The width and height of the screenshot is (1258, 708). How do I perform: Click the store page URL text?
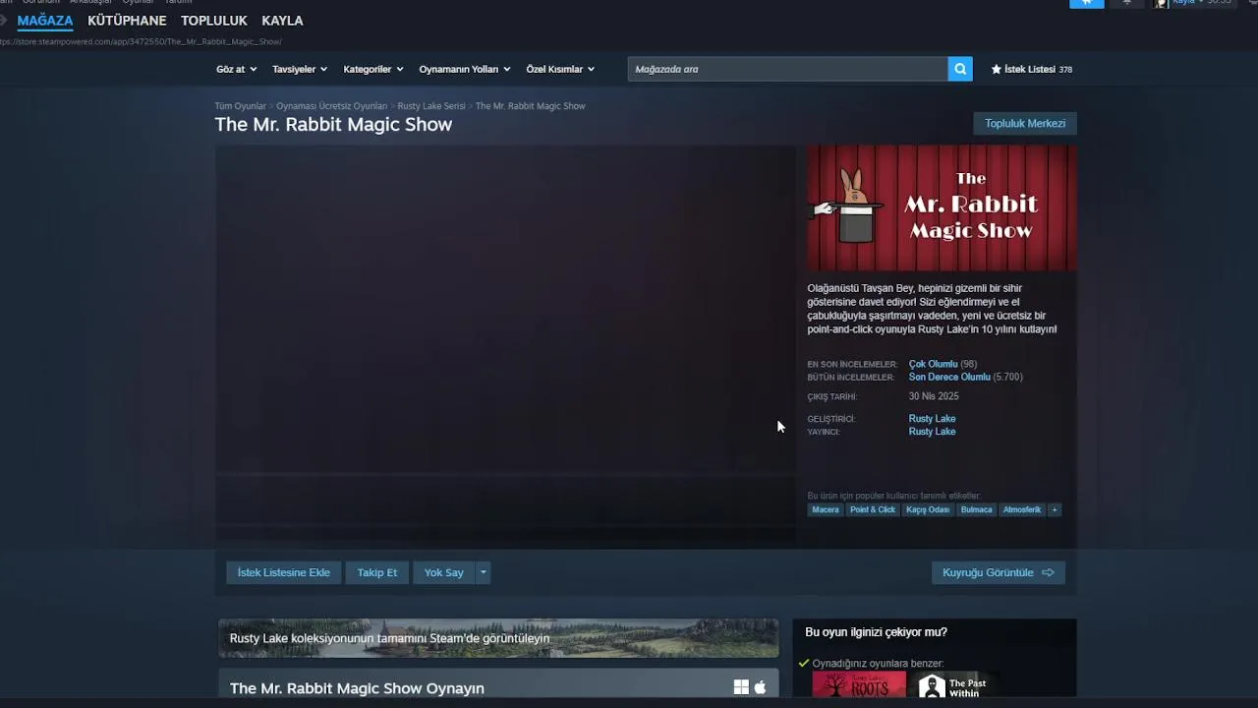pyautogui.click(x=141, y=41)
